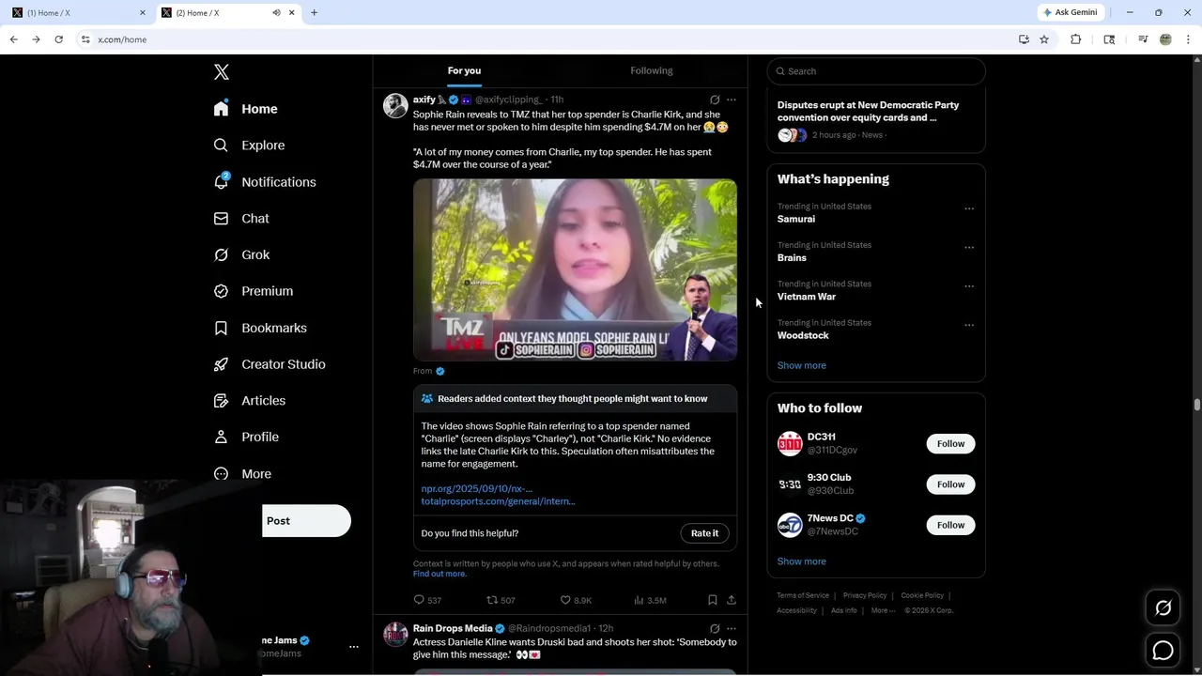Expand the More footer menu
Screen dimensions: 1202x676
click(x=881, y=610)
